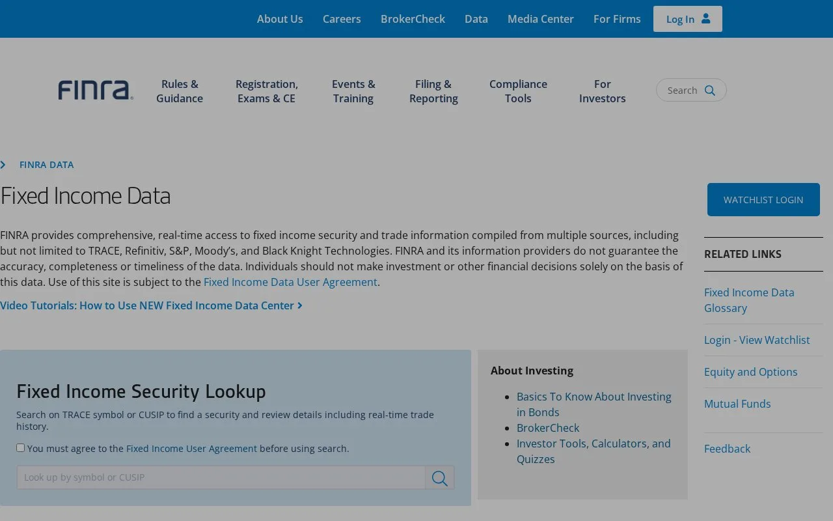Open Fixed Income Data Glossary link
The height and width of the screenshot is (521, 833).
(749, 300)
